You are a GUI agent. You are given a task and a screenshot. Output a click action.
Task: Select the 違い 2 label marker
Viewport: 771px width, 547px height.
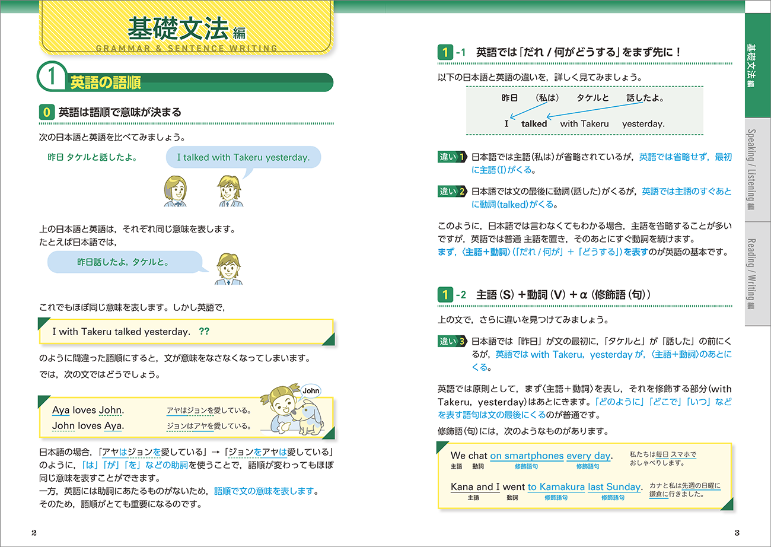click(452, 192)
